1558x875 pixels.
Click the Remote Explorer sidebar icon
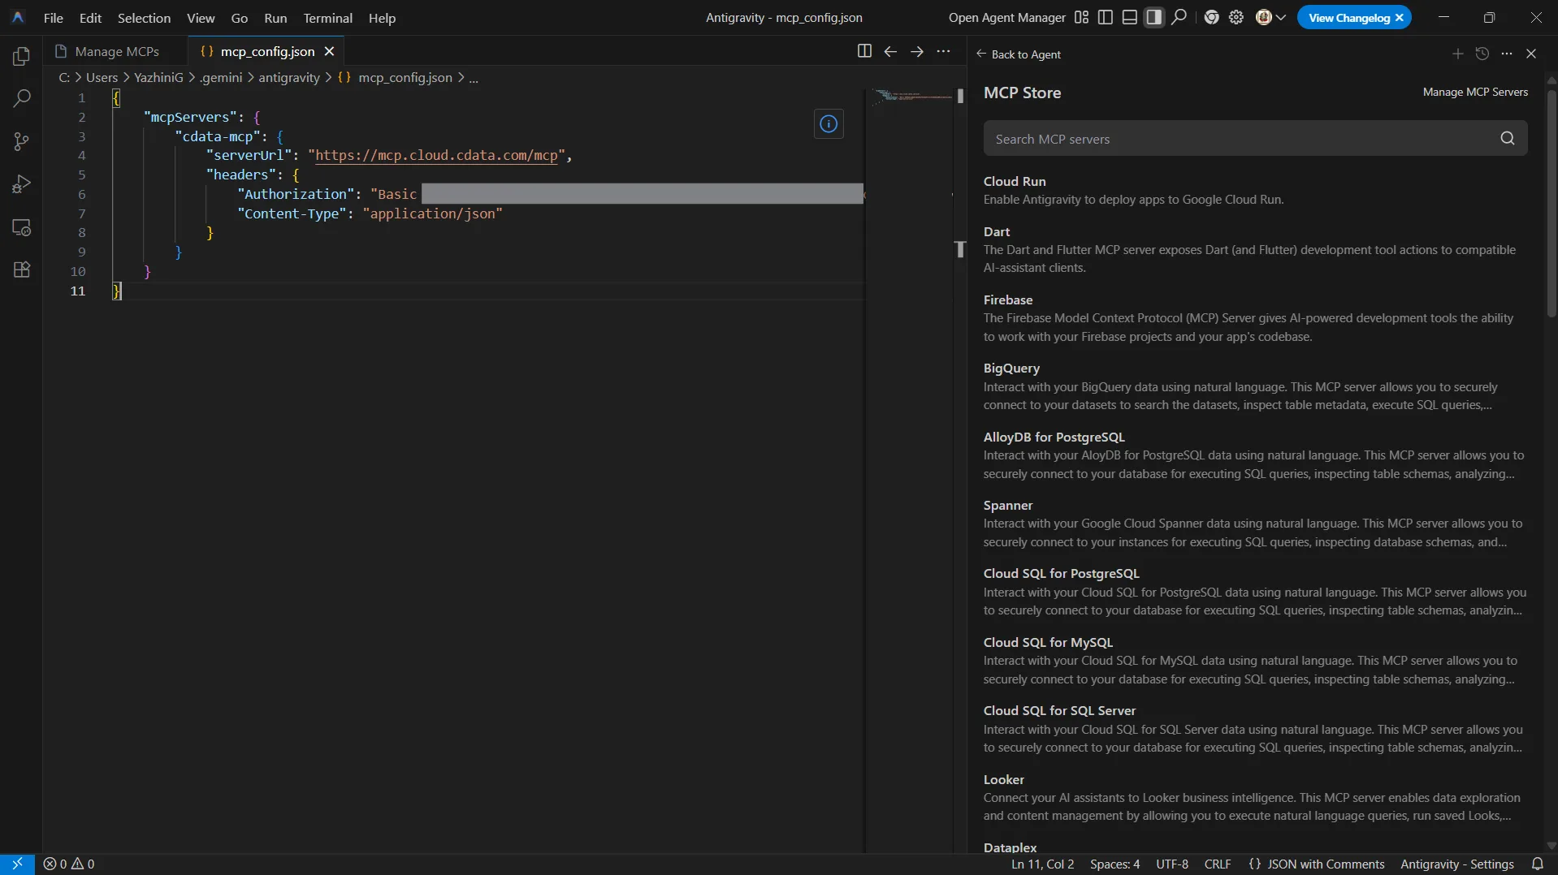pos(22,227)
